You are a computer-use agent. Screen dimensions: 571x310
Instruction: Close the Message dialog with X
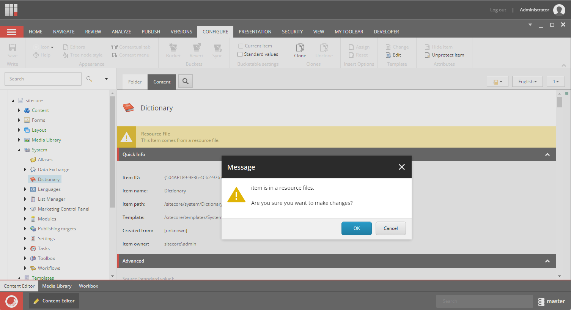tap(402, 167)
